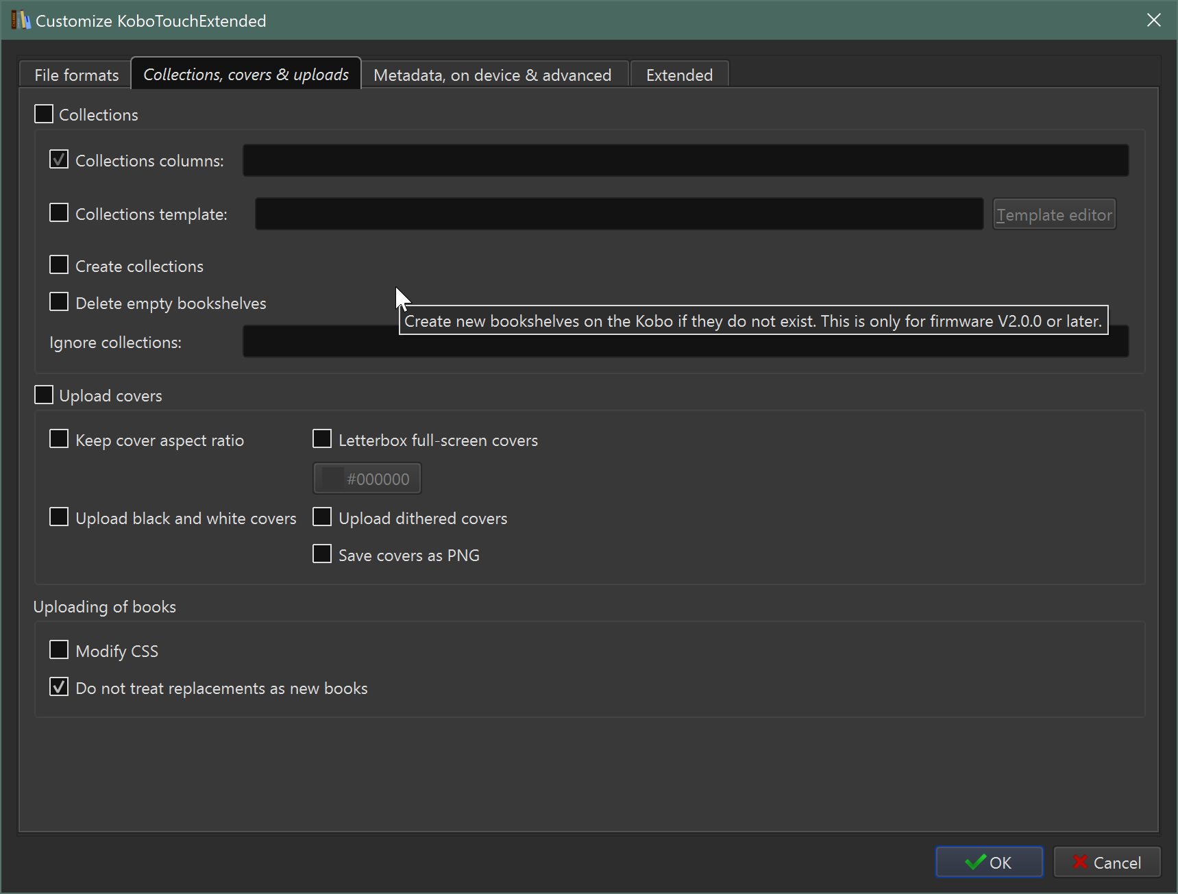Enable the Collections group checkbox
The width and height of the screenshot is (1178, 894).
coord(44,114)
